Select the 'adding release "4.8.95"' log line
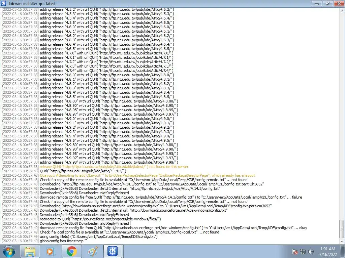This screenshot has height=258, width=345. point(90,110)
